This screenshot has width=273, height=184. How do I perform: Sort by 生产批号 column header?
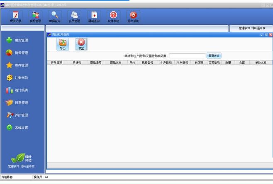pos(183,63)
